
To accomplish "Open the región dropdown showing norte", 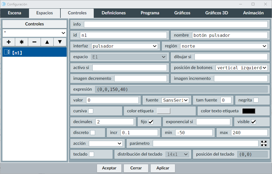I will (x=224, y=46).
